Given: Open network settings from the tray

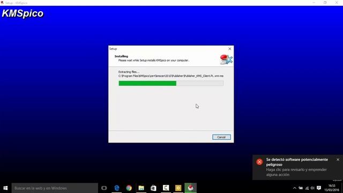Looking at the screenshot, I should (307, 188).
